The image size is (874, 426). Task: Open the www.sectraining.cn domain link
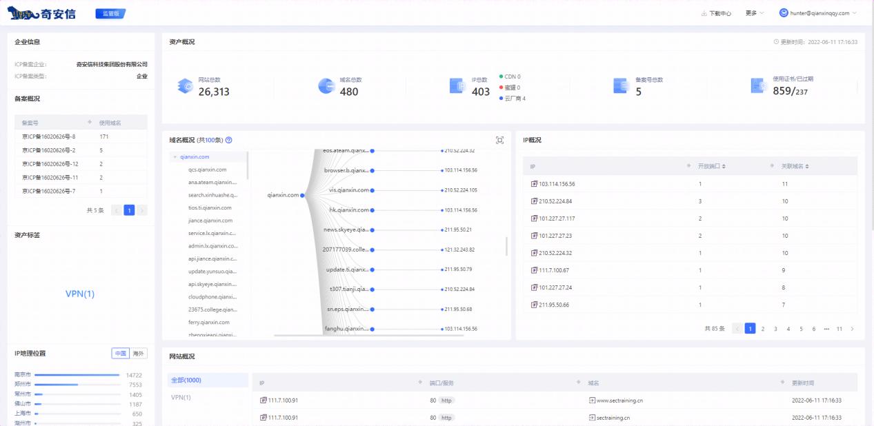pos(620,400)
